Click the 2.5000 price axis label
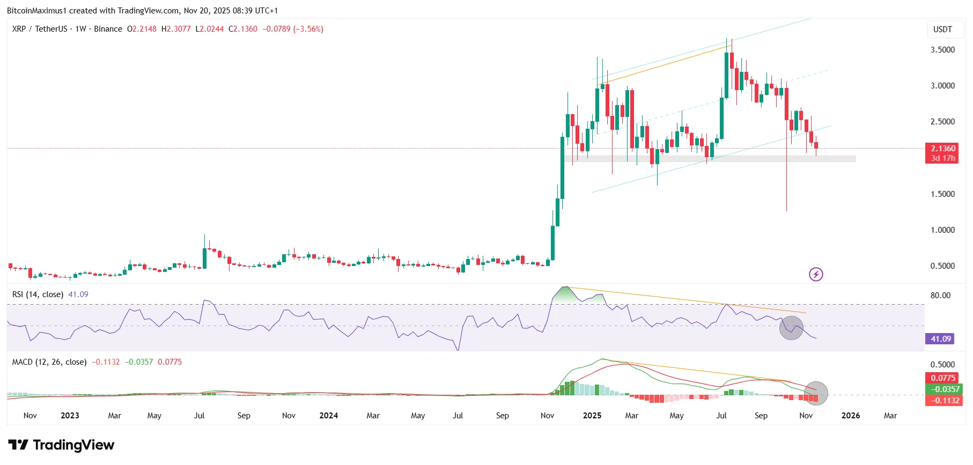 click(942, 122)
